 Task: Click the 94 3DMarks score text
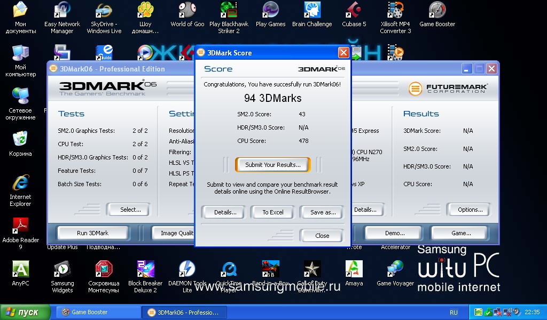point(273,98)
